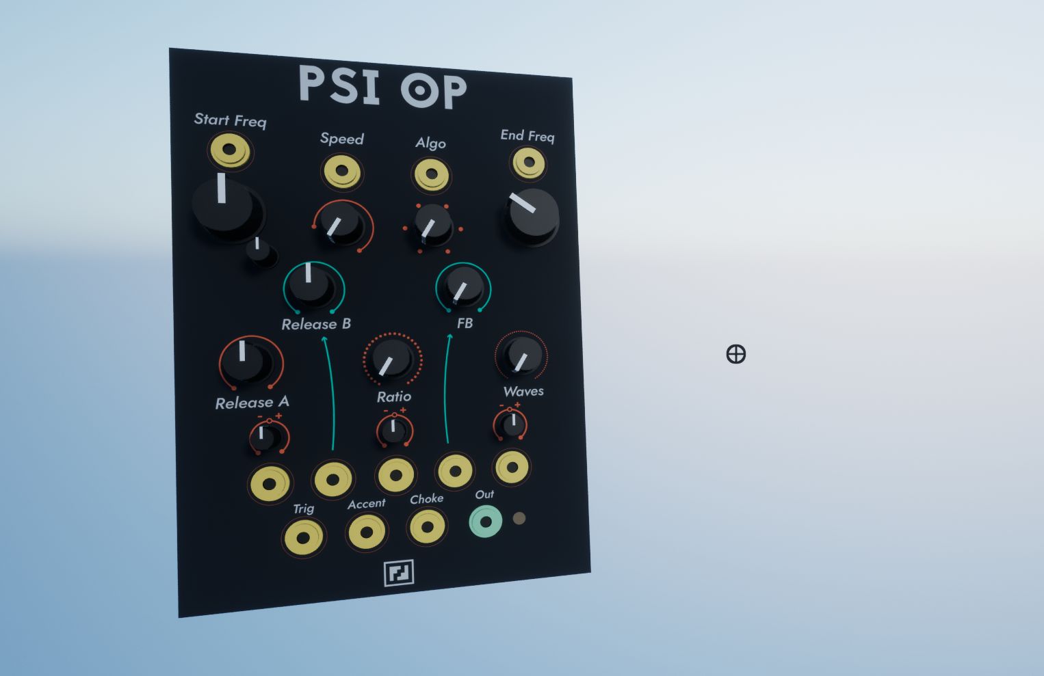The width and height of the screenshot is (1044, 676).
Task: Click the Speed knob
Action: 340,224
